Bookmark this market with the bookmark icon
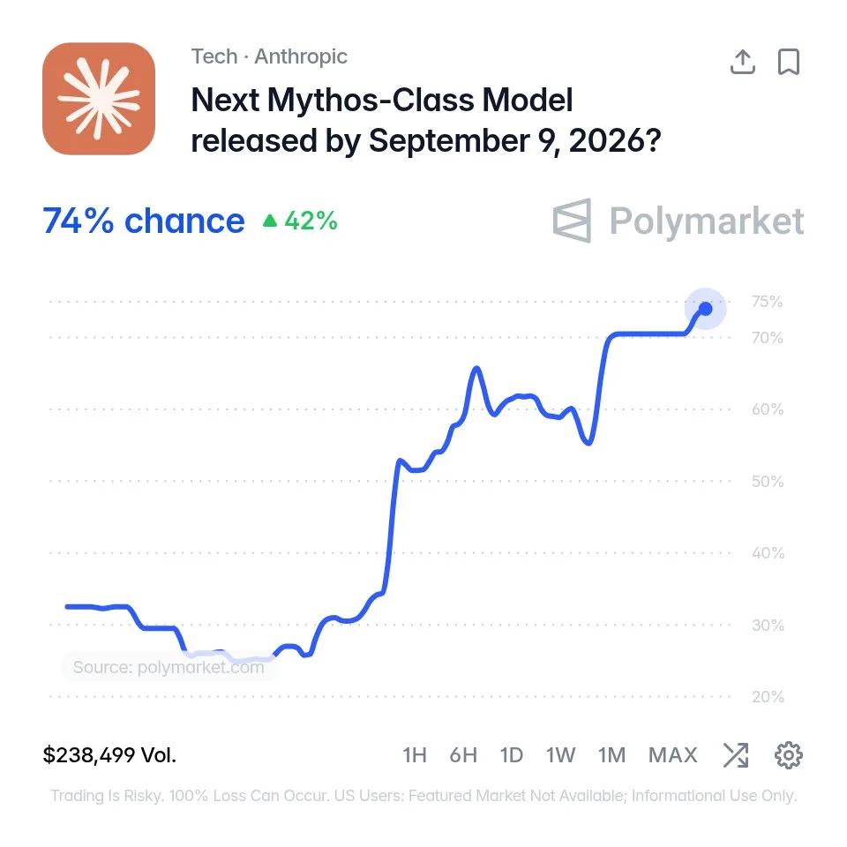The image size is (847, 847). (789, 62)
